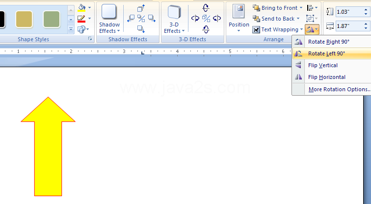Tilt the 3-D shape up
The height and width of the screenshot is (204, 371).
point(206,8)
